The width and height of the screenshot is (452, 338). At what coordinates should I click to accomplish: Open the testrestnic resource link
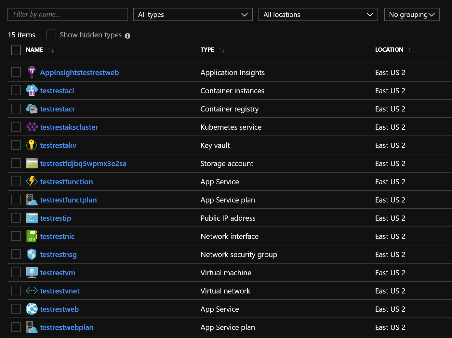(x=57, y=236)
